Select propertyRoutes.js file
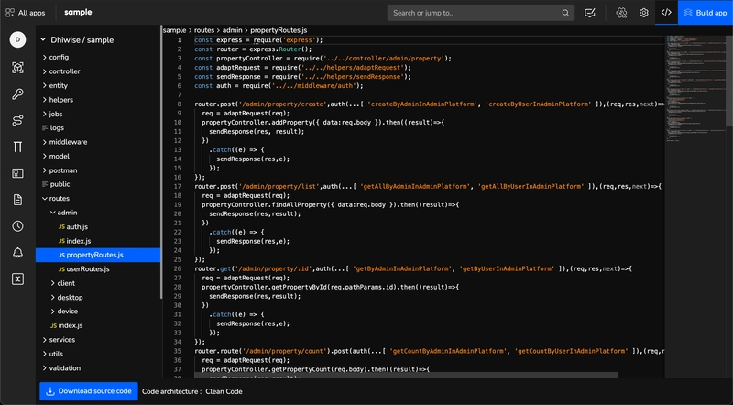Image resolution: width=733 pixels, height=405 pixels. [98, 255]
